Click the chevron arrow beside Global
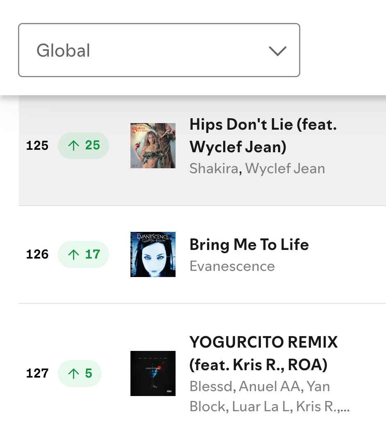Image resolution: width=386 pixels, height=442 pixels. (x=277, y=51)
